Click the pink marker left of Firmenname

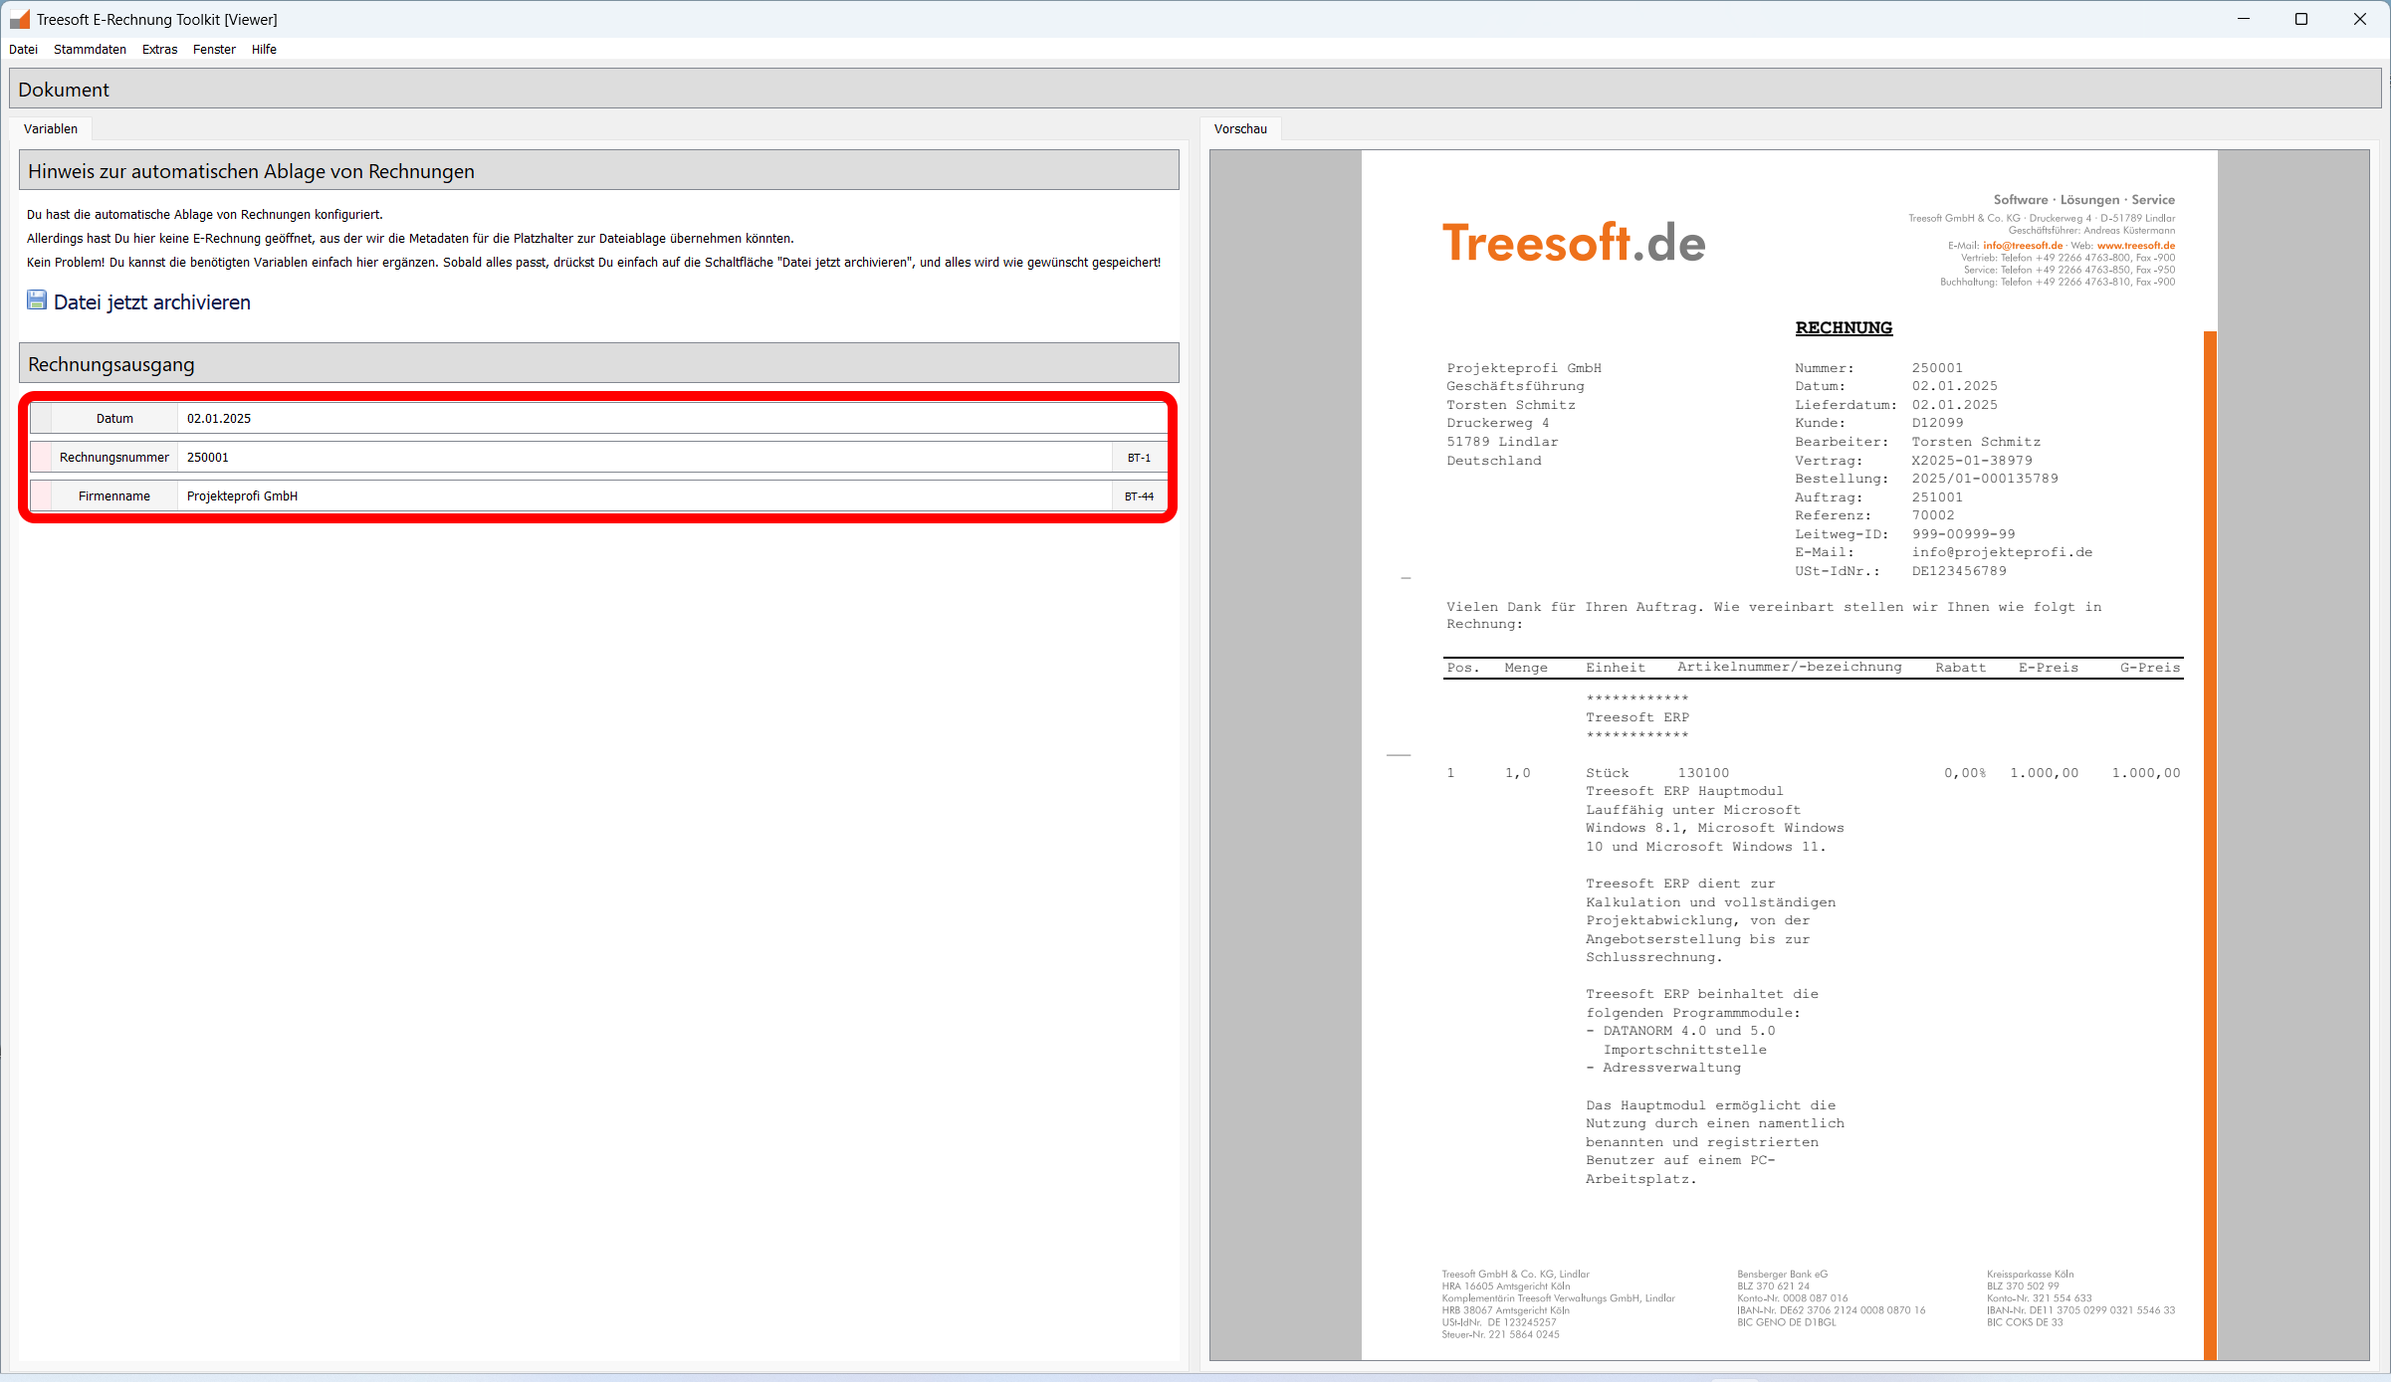(41, 496)
